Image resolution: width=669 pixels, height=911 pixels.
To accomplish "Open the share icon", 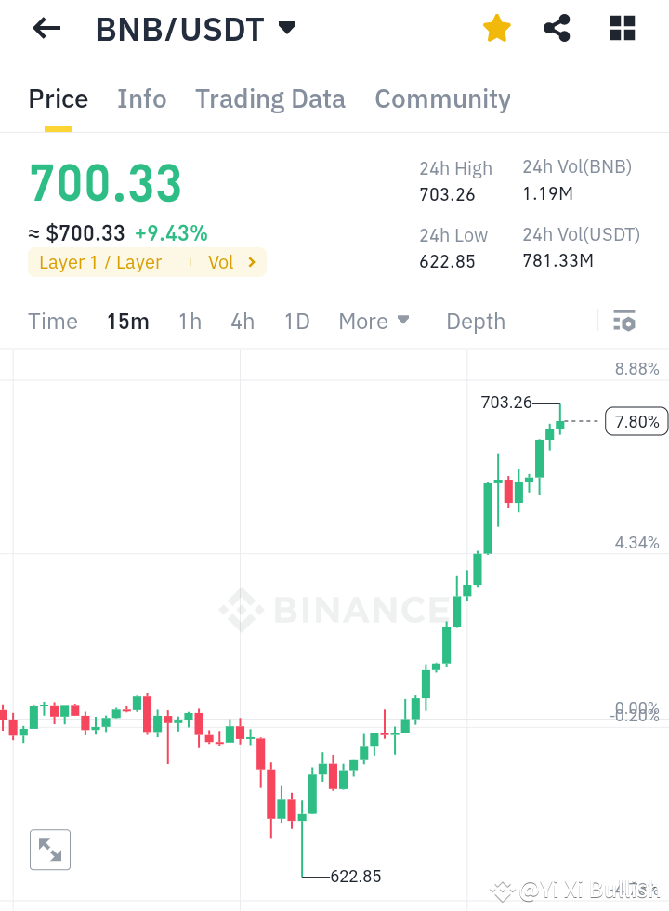I will (557, 28).
